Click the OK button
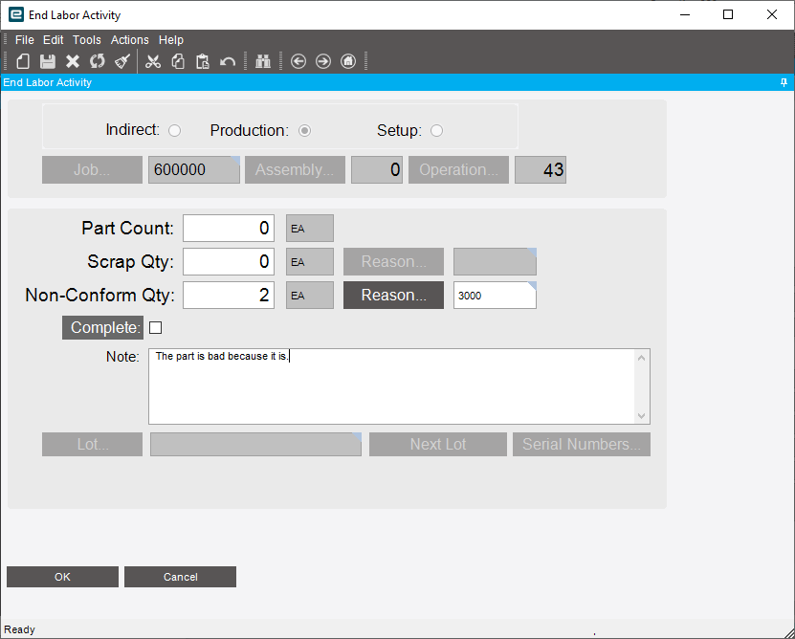Image resolution: width=795 pixels, height=639 pixels. 62,577
